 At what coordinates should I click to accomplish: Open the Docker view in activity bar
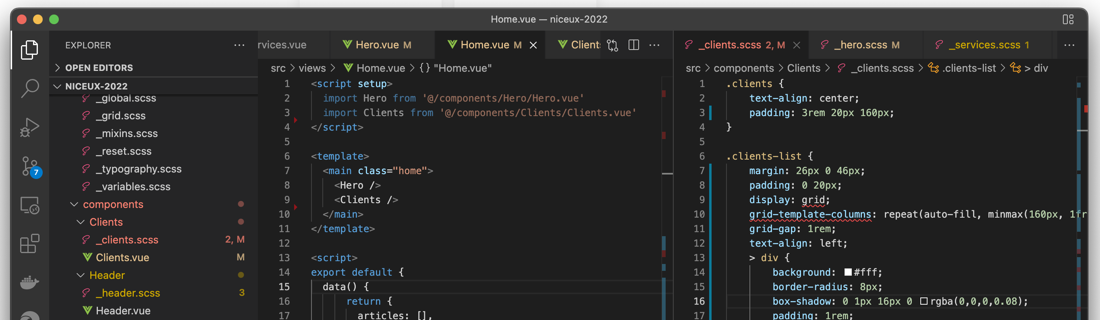pyautogui.click(x=29, y=282)
